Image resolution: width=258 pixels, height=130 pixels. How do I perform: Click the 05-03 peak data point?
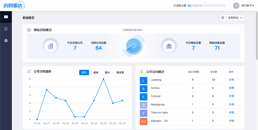click(103, 79)
